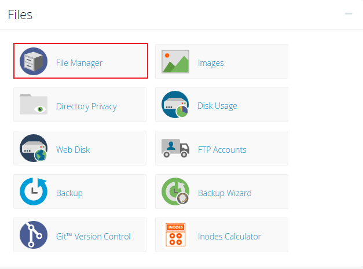
Task: Click the Files section heading
Action: 20,14
